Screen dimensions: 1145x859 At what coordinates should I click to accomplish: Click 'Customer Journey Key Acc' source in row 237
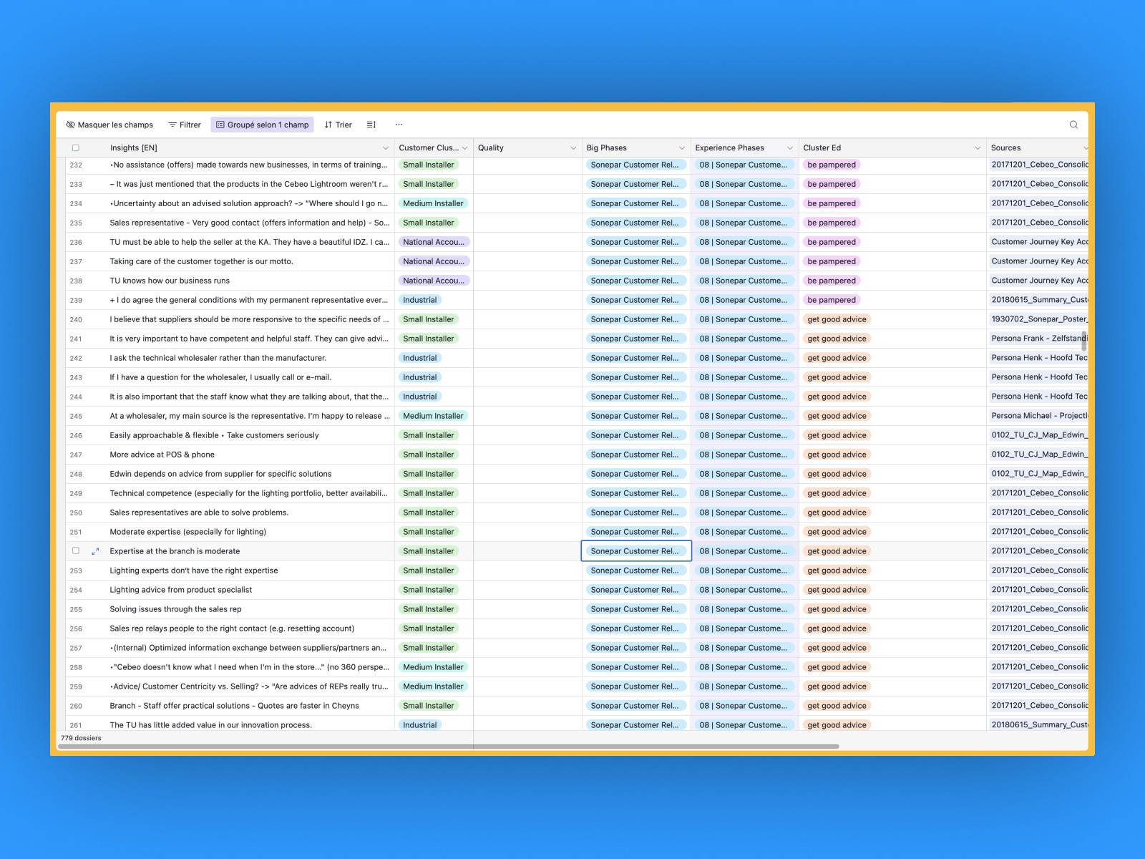tap(1038, 261)
